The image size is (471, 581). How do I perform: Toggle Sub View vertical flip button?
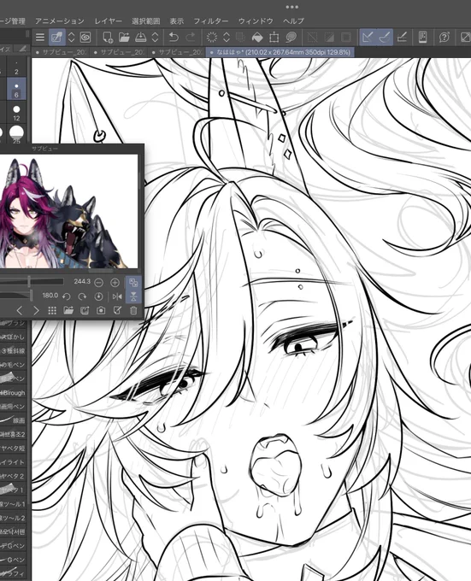tap(133, 296)
